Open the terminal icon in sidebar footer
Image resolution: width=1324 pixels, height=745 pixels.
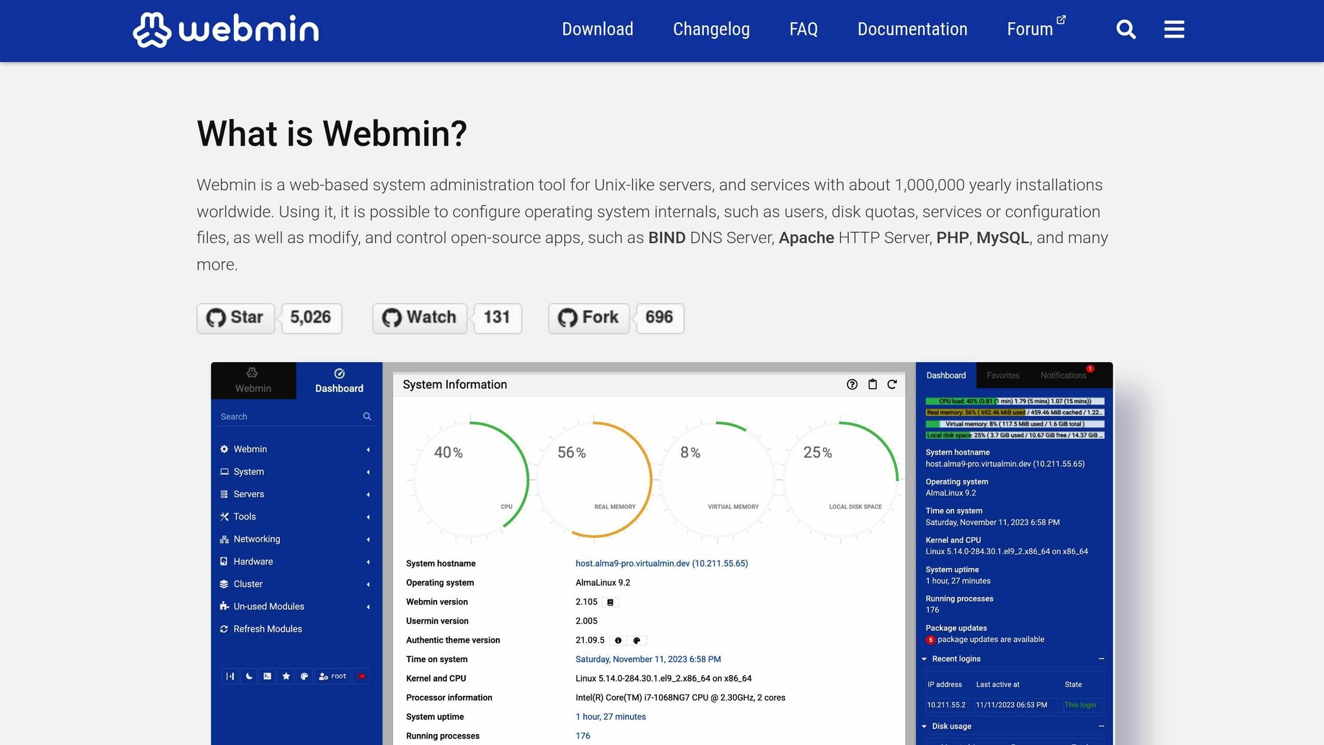(x=268, y=676)
